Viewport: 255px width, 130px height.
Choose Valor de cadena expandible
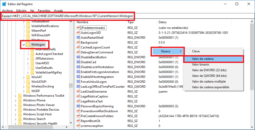click(213, 87)
